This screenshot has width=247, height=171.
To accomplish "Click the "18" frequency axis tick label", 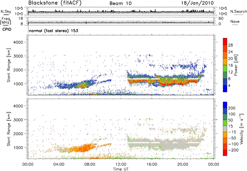I will click(20, 19).
